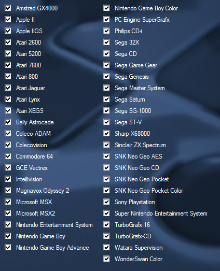Uncheck the Sega Genesis platform
Viewport: 220px width, 271px height.
tap(106, 76)
